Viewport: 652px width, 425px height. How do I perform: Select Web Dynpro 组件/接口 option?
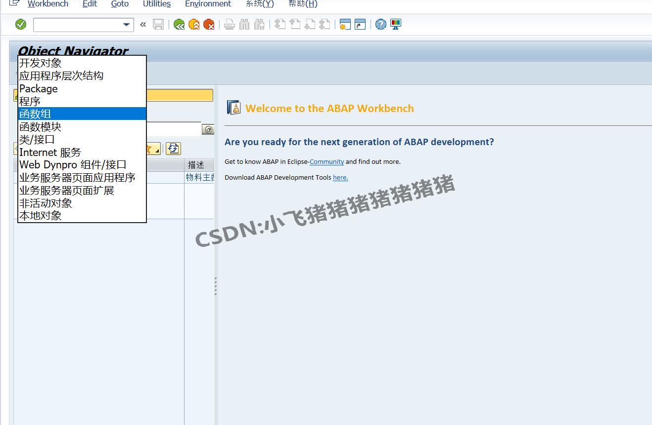click(x=82, y=165)
